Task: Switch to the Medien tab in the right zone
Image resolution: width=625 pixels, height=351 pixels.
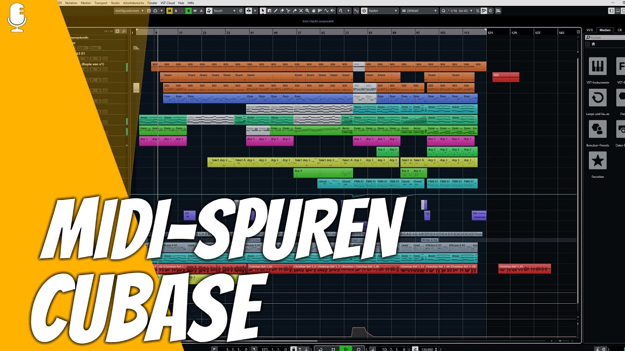Action: pos(605,30)
